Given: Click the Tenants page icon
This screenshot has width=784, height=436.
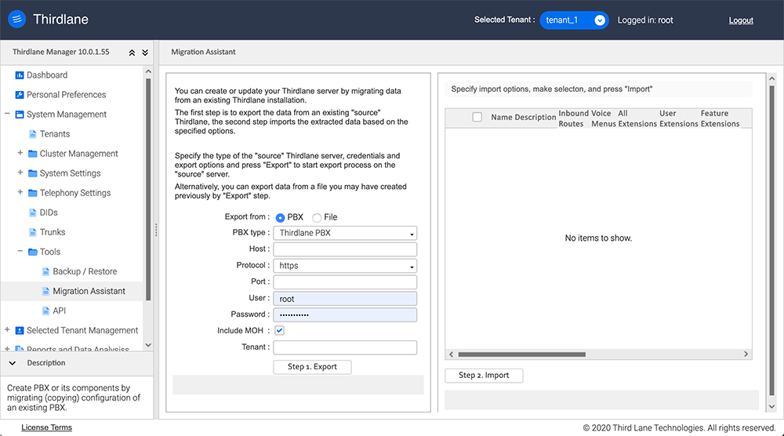Looking at the screenshot, I should click(x=33, y=134).
